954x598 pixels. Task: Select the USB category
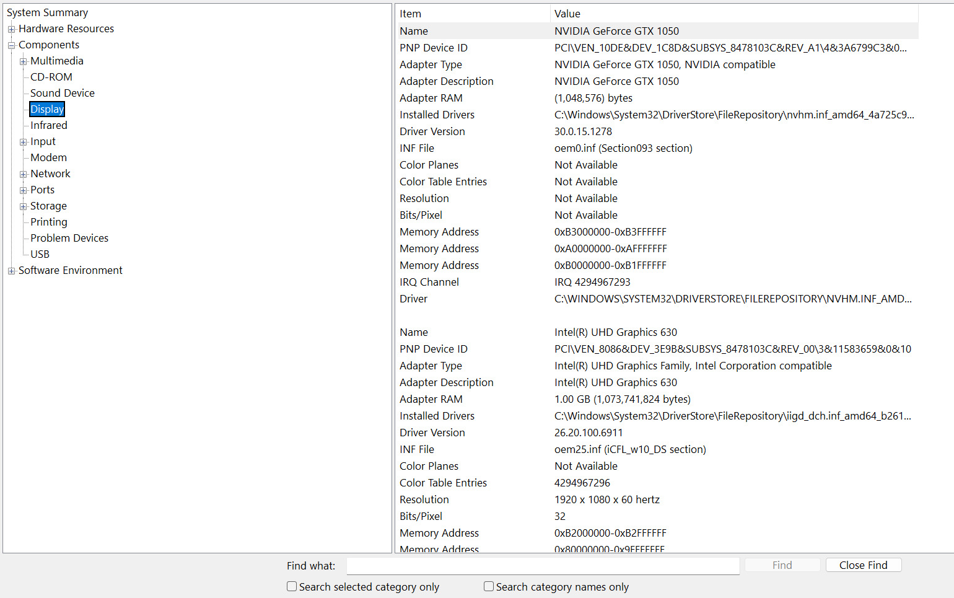tap(40, 254)
